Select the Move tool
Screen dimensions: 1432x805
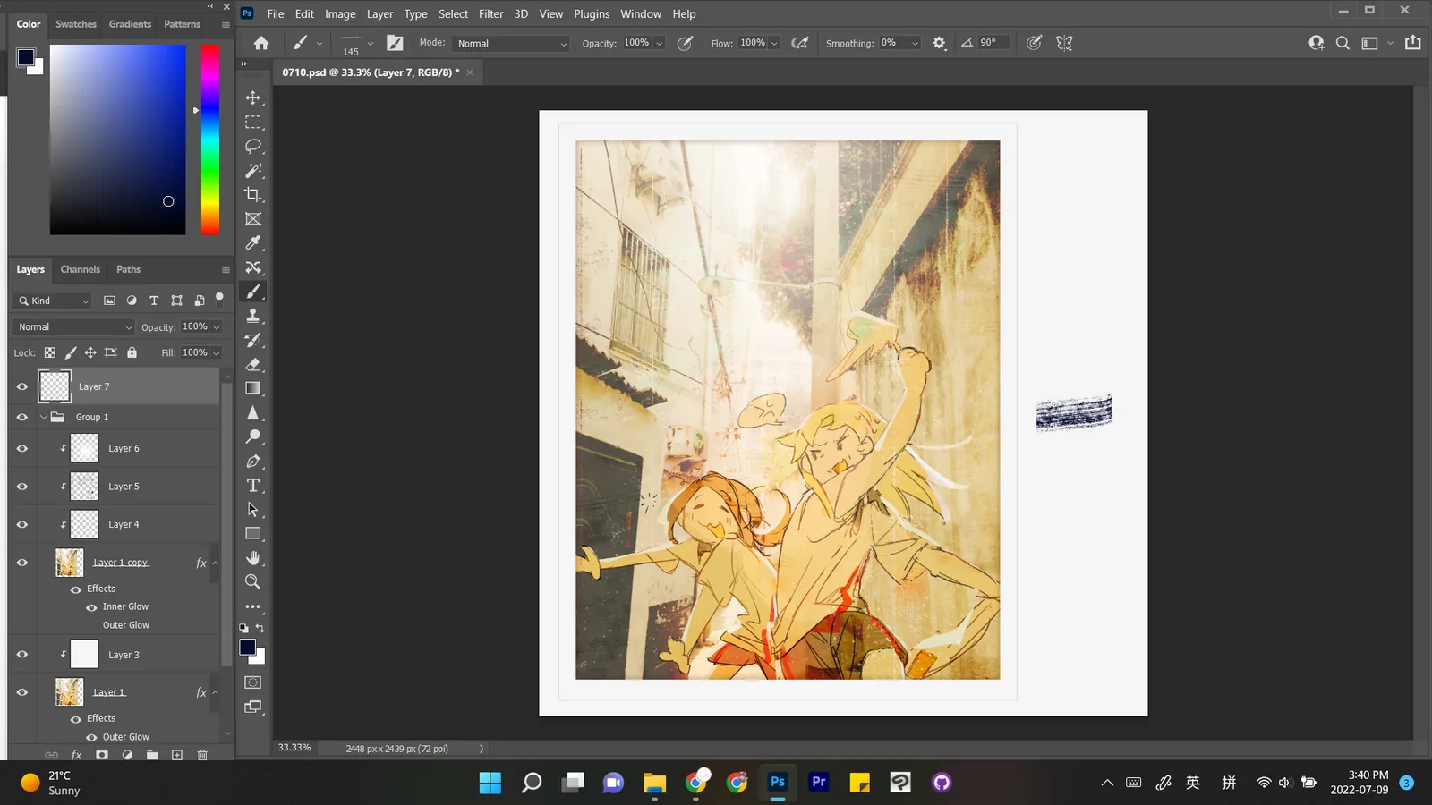pyautogui.click(x=253, y=97)
